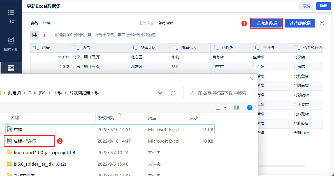Click the refresh icon in file dialog

(x=173, y=93)
